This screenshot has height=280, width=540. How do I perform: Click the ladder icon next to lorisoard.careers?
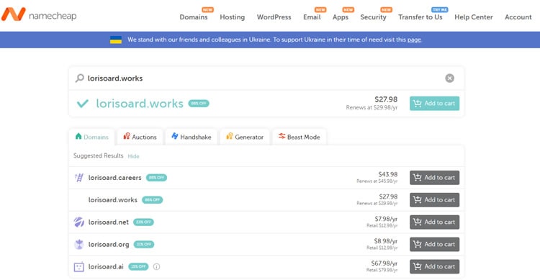pos(79,178)
